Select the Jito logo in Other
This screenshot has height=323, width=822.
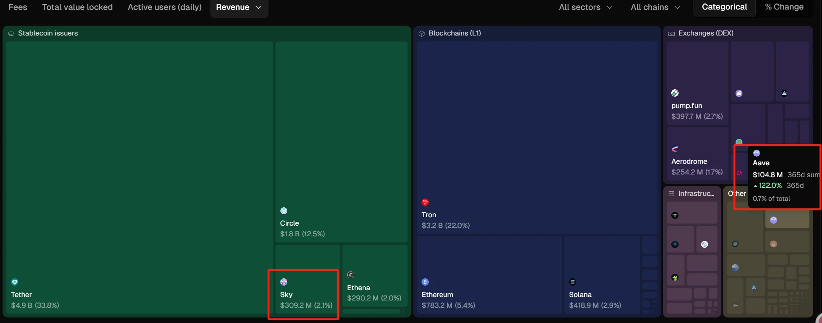click(x=735, y=305)
